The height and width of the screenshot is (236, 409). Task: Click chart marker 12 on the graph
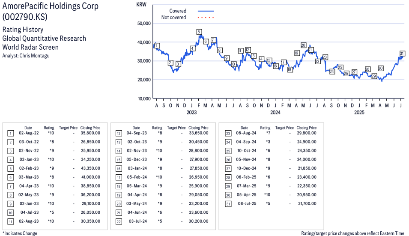coord(248,50)
